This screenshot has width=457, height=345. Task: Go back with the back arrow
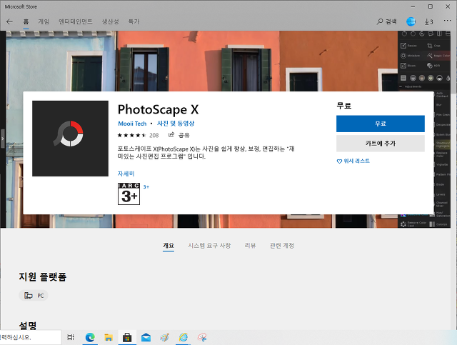(x=9, y=21)
